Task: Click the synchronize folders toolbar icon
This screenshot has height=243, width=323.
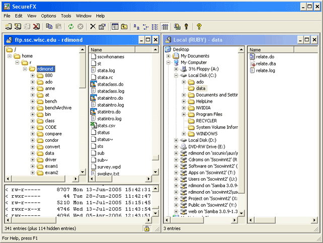Action: coord(177,27)
